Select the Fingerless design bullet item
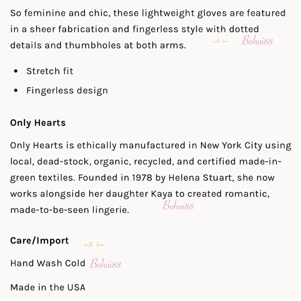The height and width of the screenshot is (301, 301). pyautogui.click(x=67, y=91)
